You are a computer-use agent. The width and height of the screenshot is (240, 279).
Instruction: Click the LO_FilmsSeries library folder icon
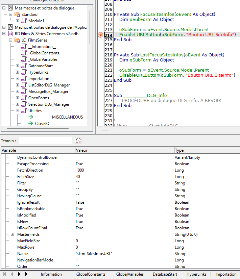(x=17, y=40)
